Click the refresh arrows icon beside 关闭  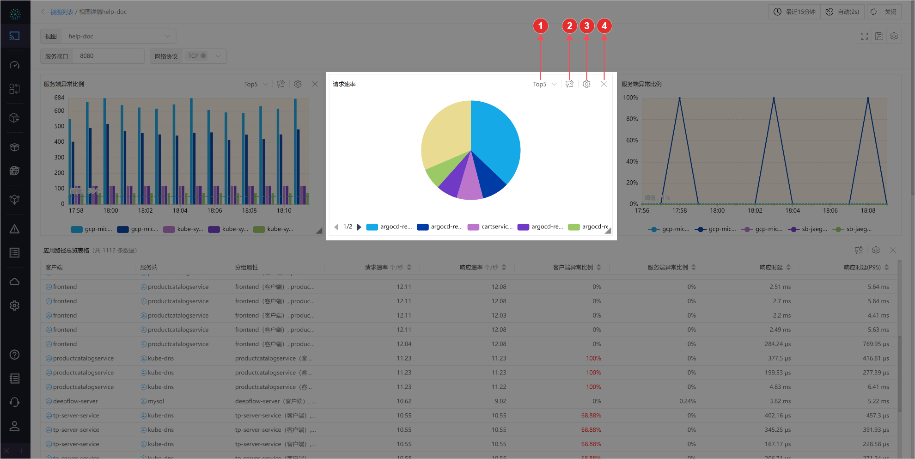coord(873,12)
